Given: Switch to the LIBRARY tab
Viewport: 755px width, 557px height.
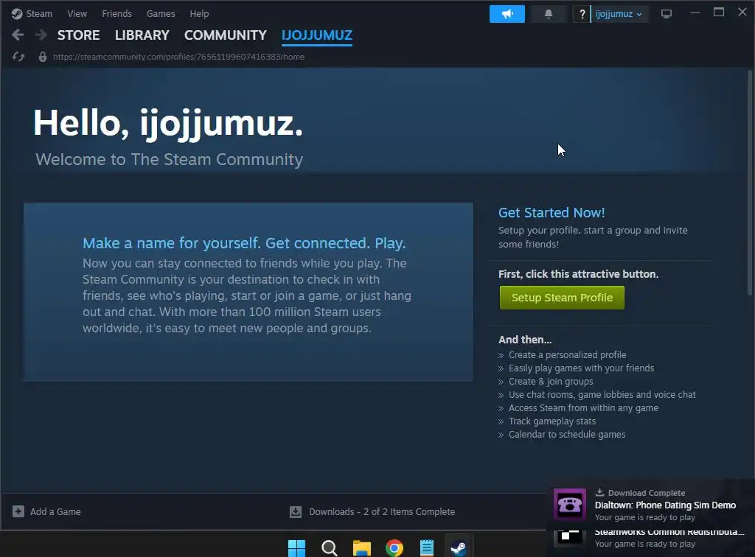Looking at the screenshot, I should click(x=142, y=35).
